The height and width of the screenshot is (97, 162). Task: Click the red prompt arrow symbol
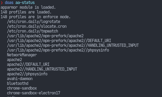tap(2, 3)
